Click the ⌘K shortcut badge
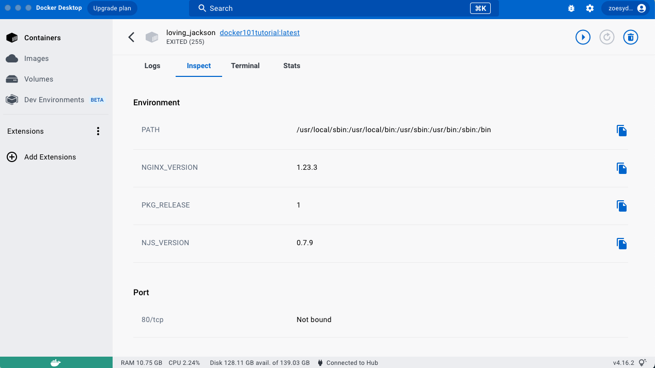This screenshot has height=368, width=655. (x=480, y=8)
